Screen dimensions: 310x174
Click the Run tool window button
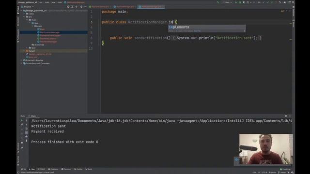coord(32,169)
